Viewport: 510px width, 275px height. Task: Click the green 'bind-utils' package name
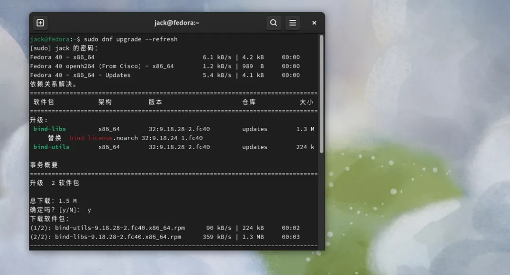tap(51, 147)
